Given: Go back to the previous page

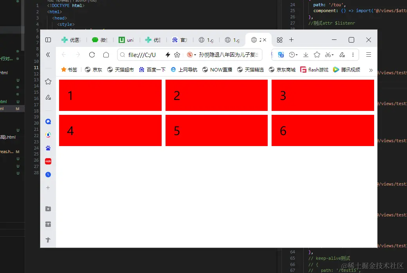Looking at the screenshot, I should 64,55.
